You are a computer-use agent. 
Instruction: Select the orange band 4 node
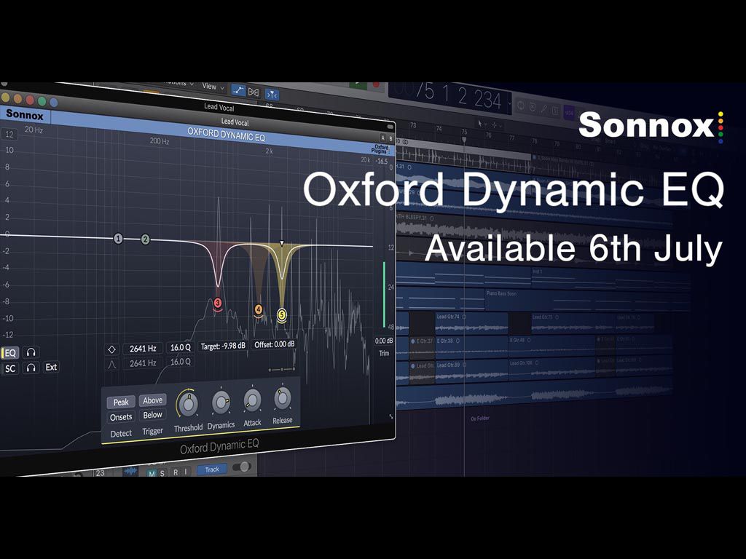click(259, 309)
